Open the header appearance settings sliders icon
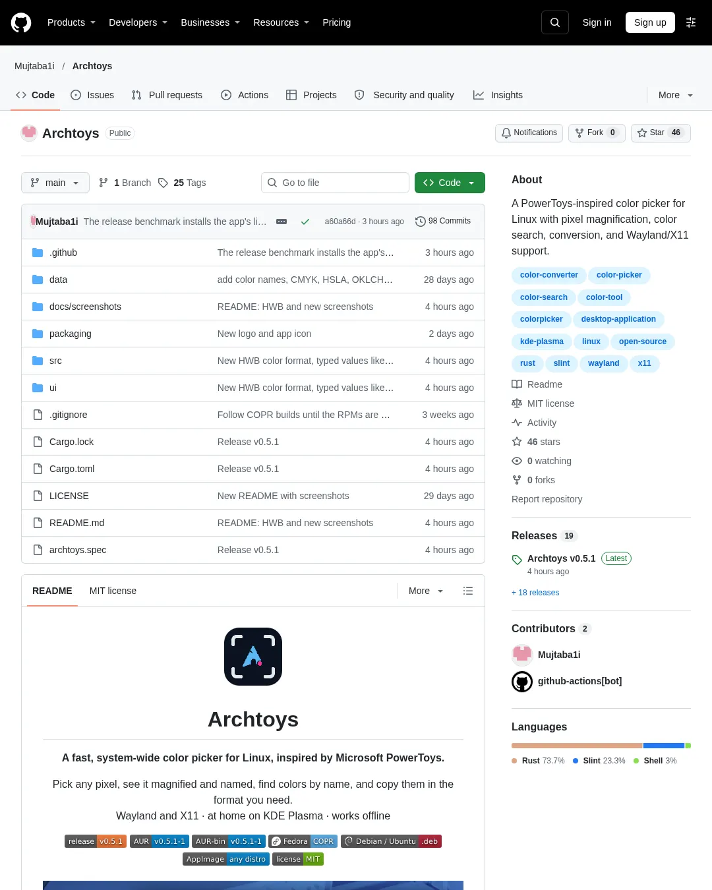This screenshot has height=890, width=712. pyautogui.click(x=691, y=22)
